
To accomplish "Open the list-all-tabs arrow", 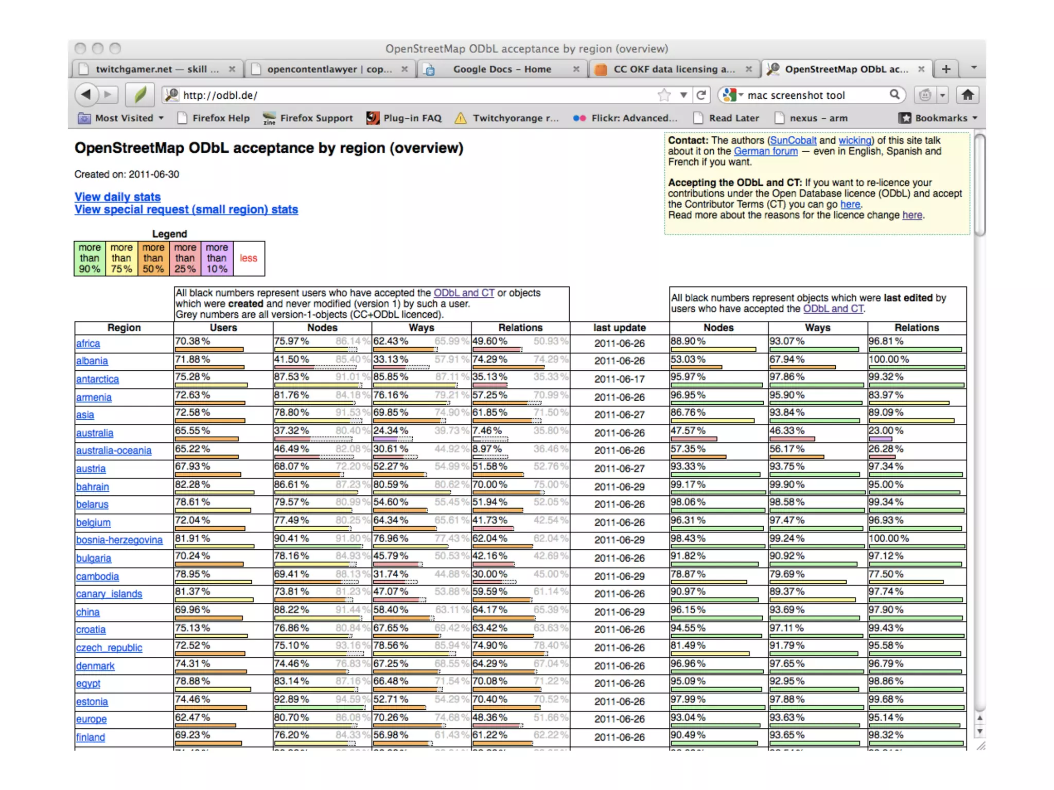I will click(x=974, y=68).
